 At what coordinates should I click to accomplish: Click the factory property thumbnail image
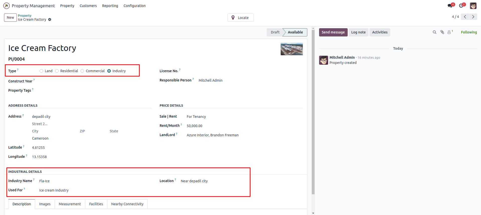(292, 49)
